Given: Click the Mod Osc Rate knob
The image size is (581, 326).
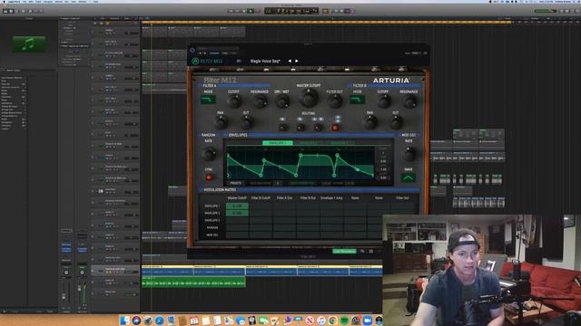Looking at the screenshot, I should (409, 154).
